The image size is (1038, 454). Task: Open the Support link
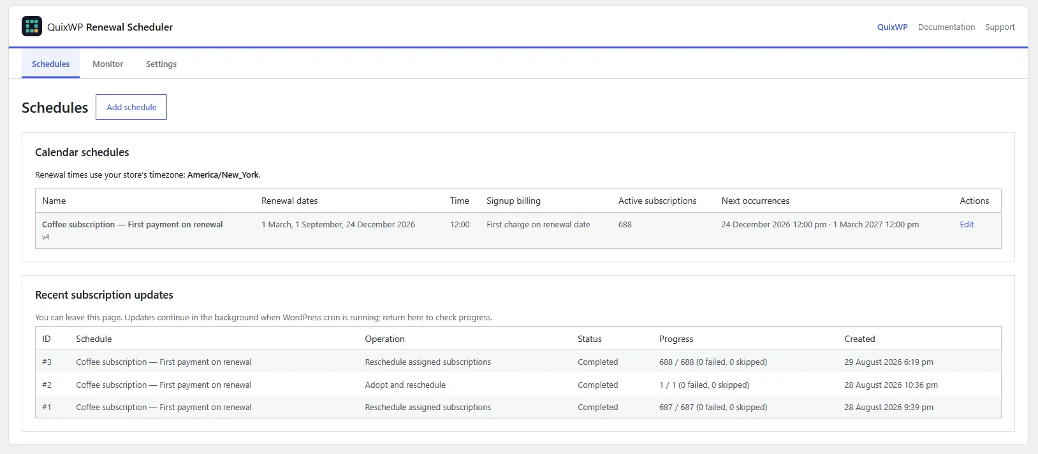coord(1000,27)
